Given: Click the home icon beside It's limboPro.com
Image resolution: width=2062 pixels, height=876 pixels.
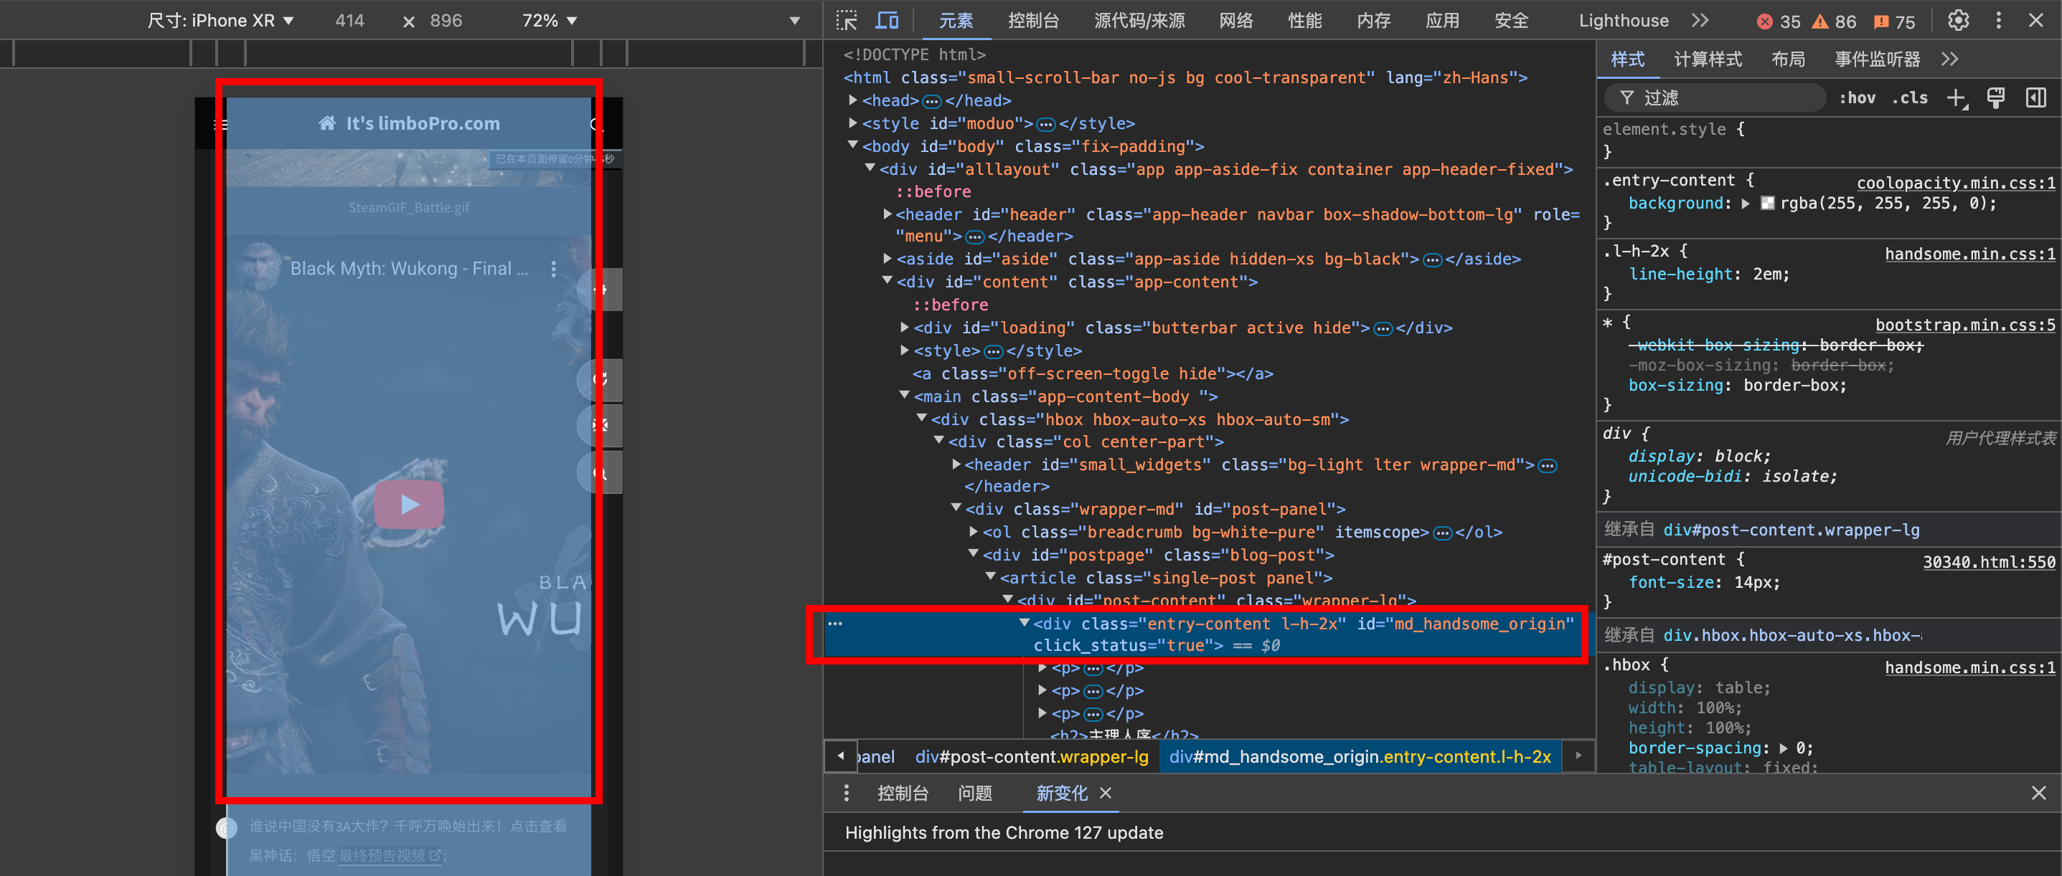Looking at the screenshot, I should 326,123.
